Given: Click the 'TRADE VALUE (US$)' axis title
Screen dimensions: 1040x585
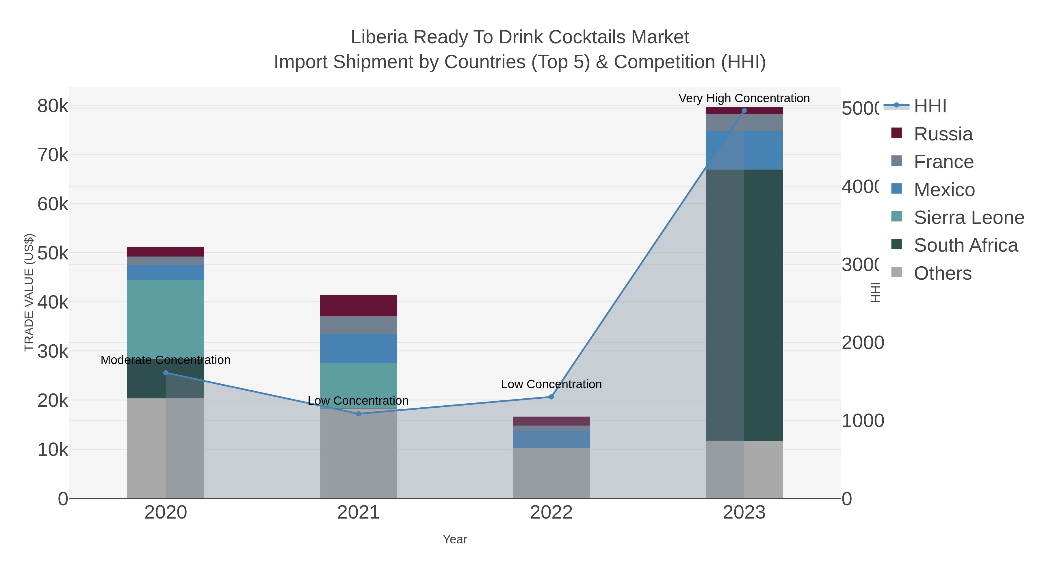Looking at the screenshot, I should pyautogui.click(x=29, y=292).
